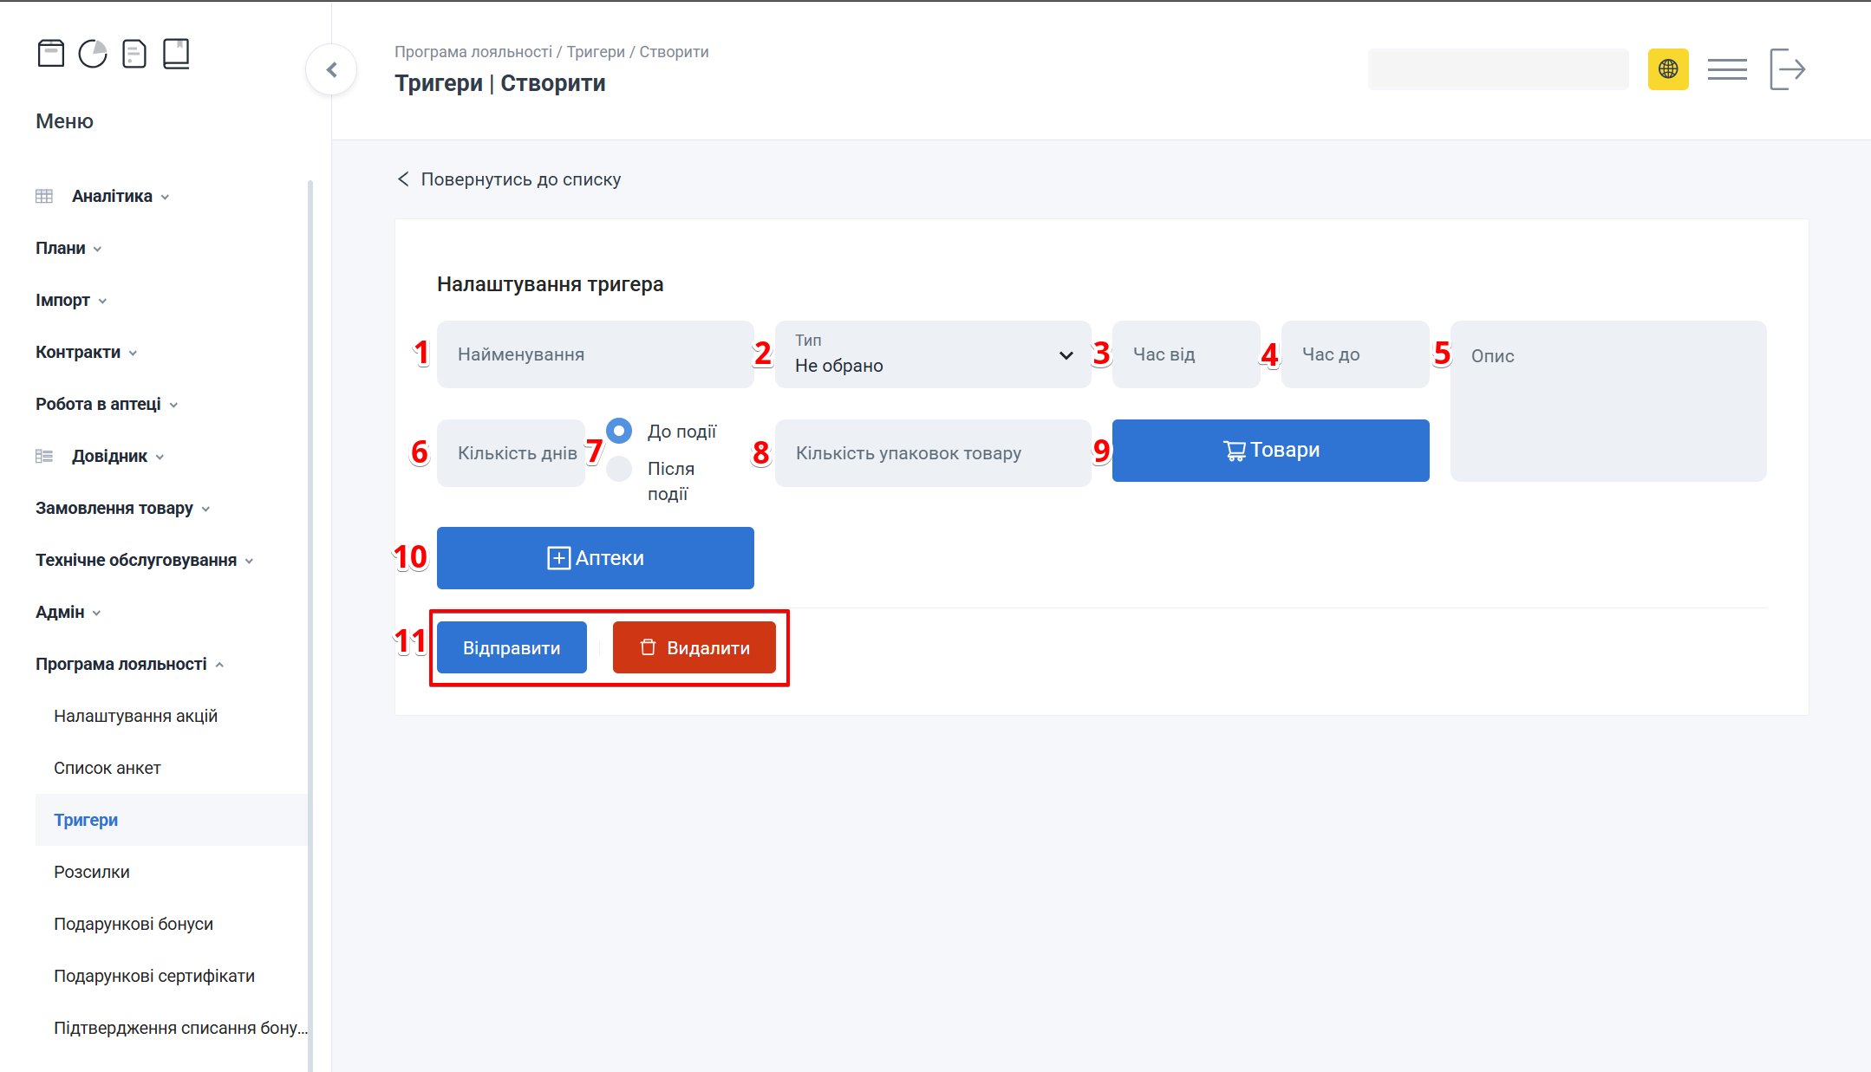The image size is (1871, 1072).
Task: Collapse sidebar with the round arrow button
Action: pos(331,69)
